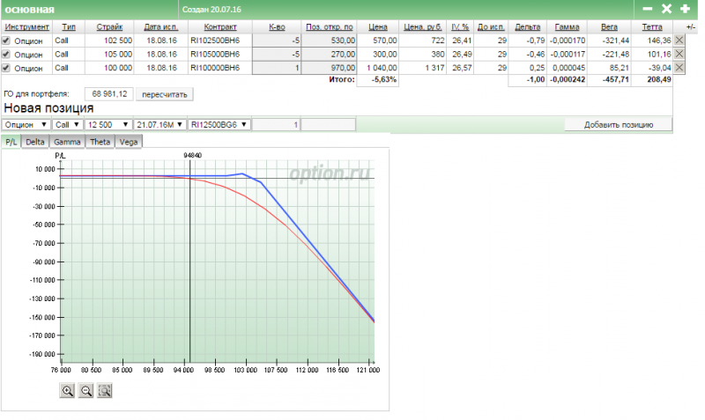This screenshot has height=420, width=705.
Task: Sort by Тетта column header
Action: pos(652,27)
